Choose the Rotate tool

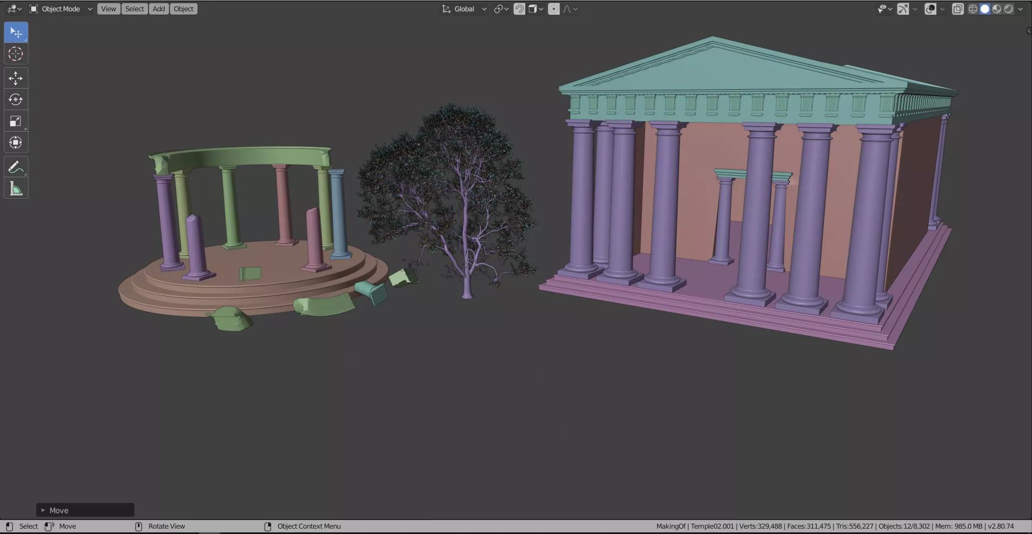[x=16, y=100]
